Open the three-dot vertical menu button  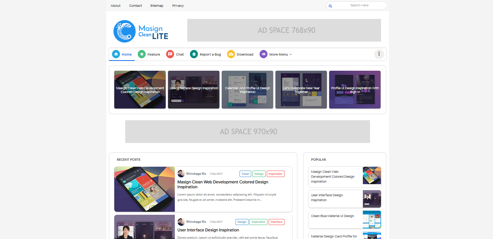point(379,54)
